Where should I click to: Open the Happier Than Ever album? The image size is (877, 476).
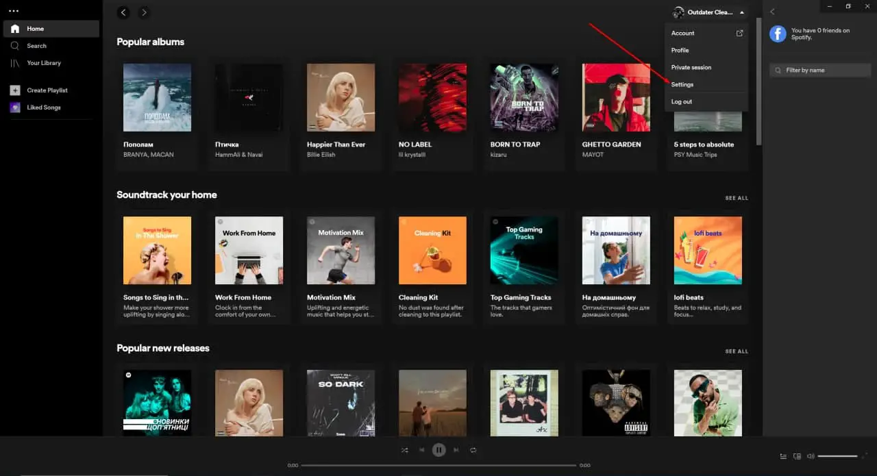[x=341, y=97]
